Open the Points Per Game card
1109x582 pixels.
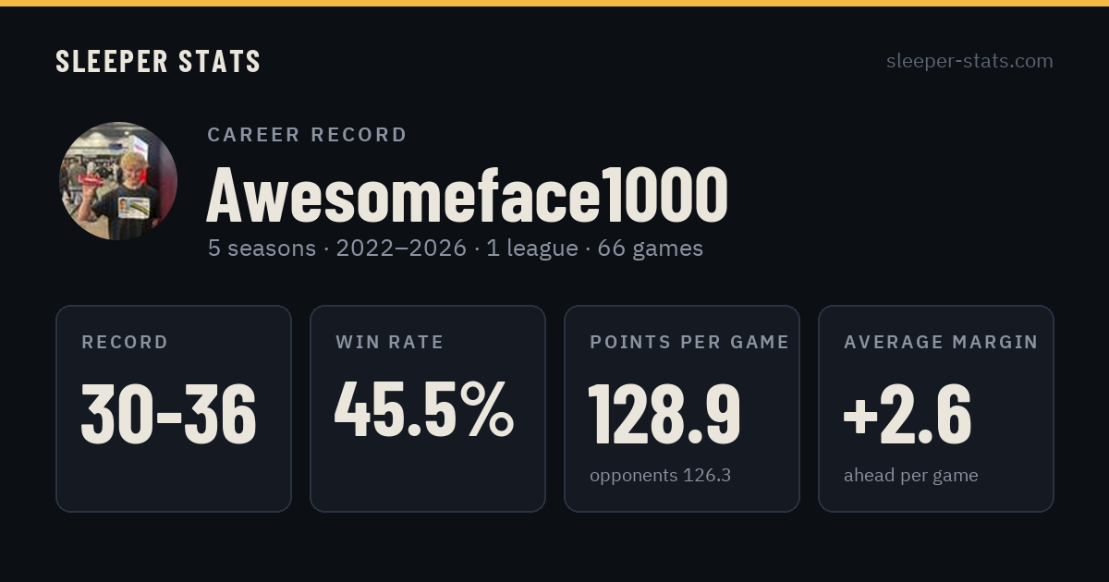(x=682, y=408)
